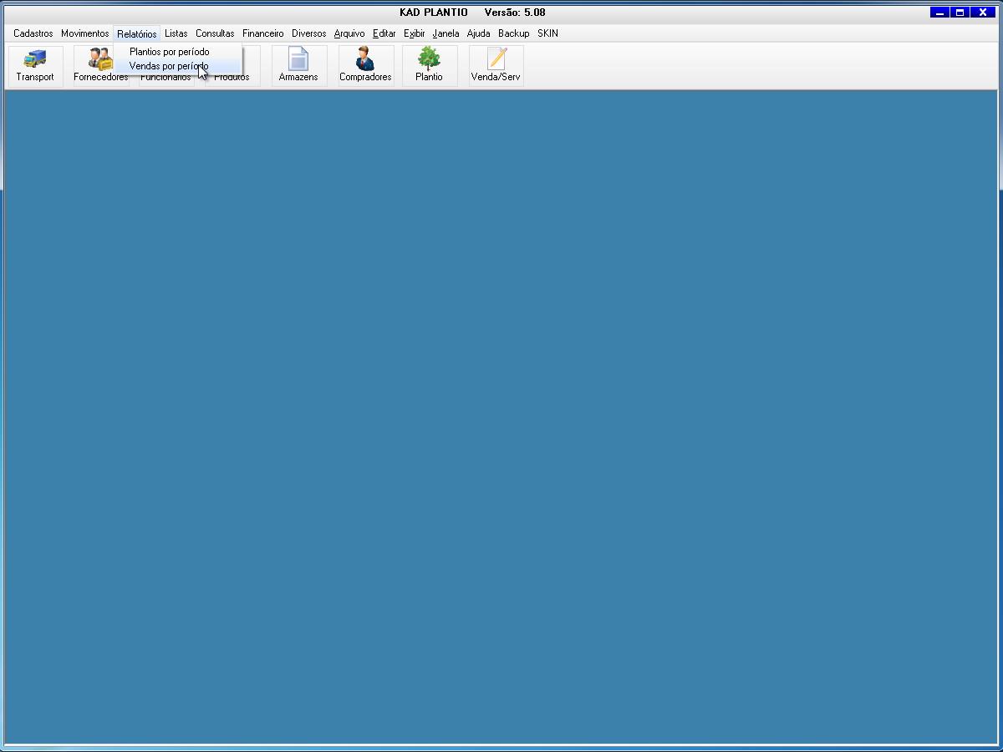Open the SKIN menu

tap(547, 33)
